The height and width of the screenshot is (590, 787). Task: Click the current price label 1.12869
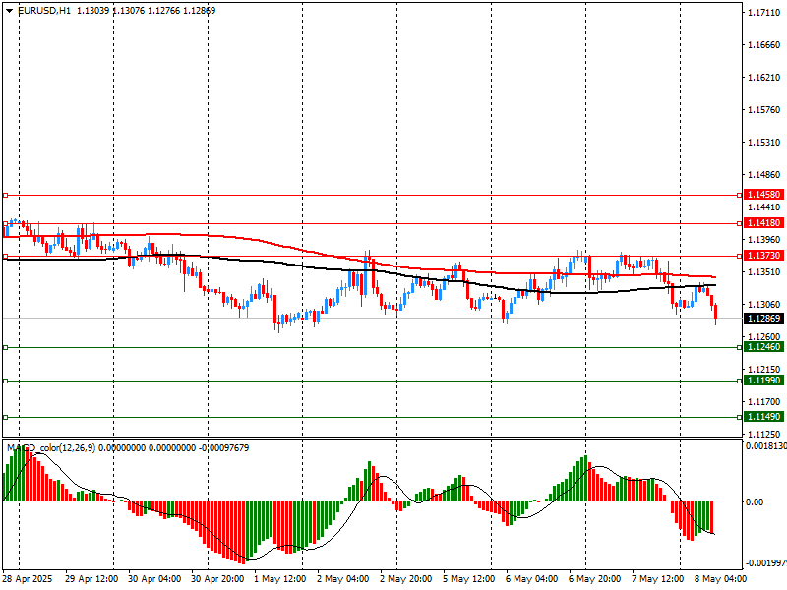(x=763, y=319)
